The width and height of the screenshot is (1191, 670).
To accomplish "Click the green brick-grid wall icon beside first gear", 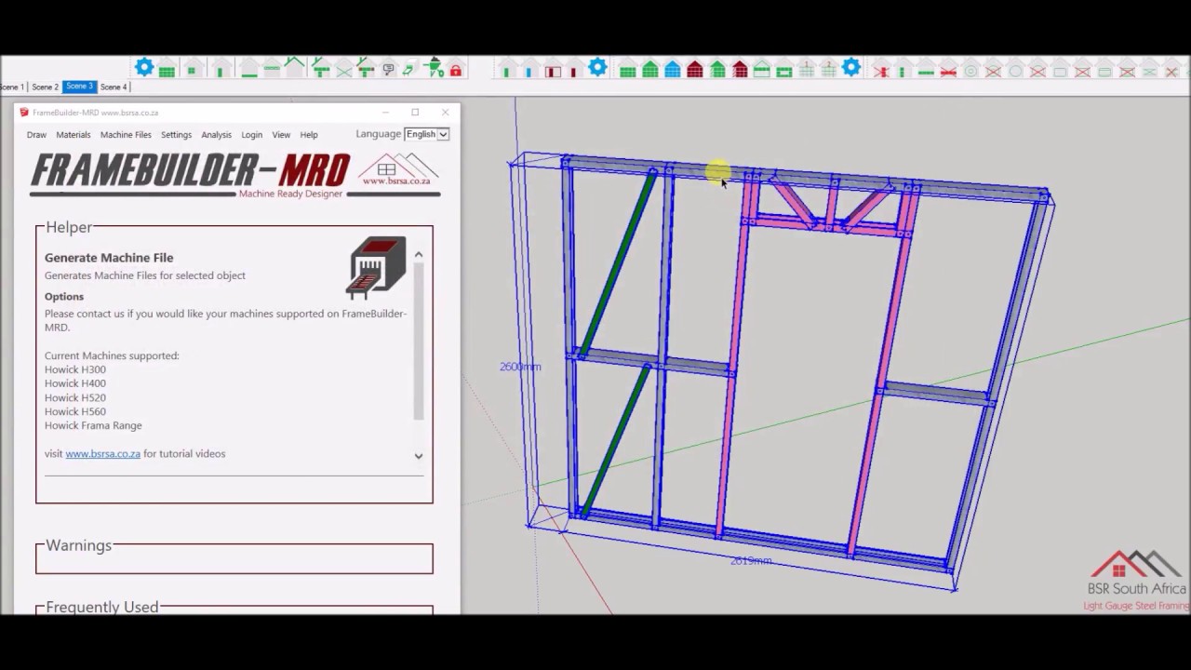I will pyautogui.click(x=167, y=67).
